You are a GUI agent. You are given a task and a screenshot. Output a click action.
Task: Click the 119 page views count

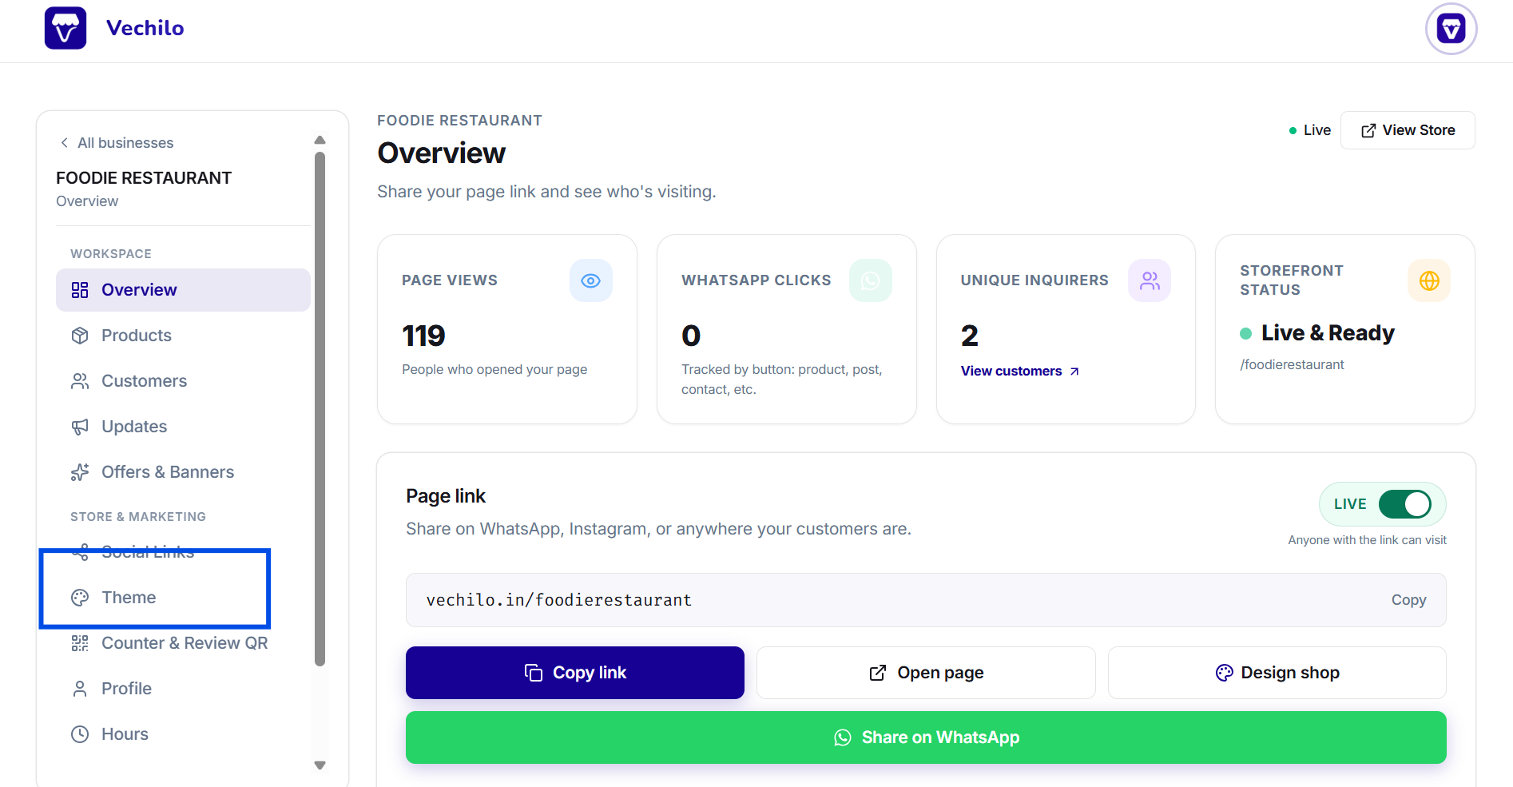pyautogui.click(x=423, y=336)
